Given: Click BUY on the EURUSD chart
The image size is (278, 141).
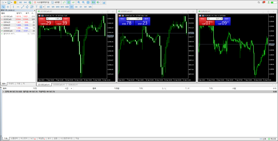Looking at the screenshot, I should point(227,19).
